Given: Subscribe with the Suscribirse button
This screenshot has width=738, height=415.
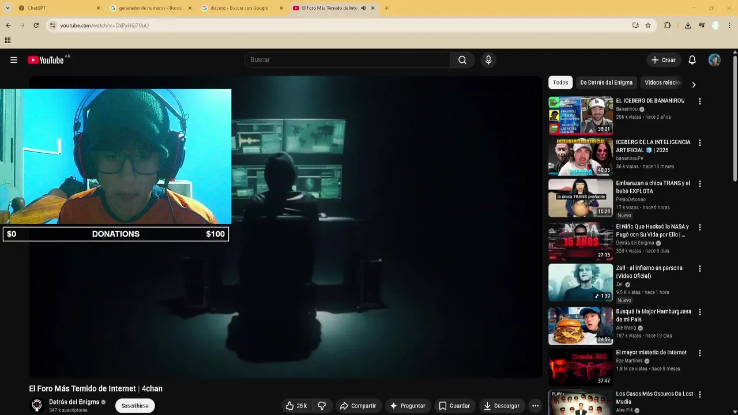Looking at the screenshot, I should pos(135,406).
